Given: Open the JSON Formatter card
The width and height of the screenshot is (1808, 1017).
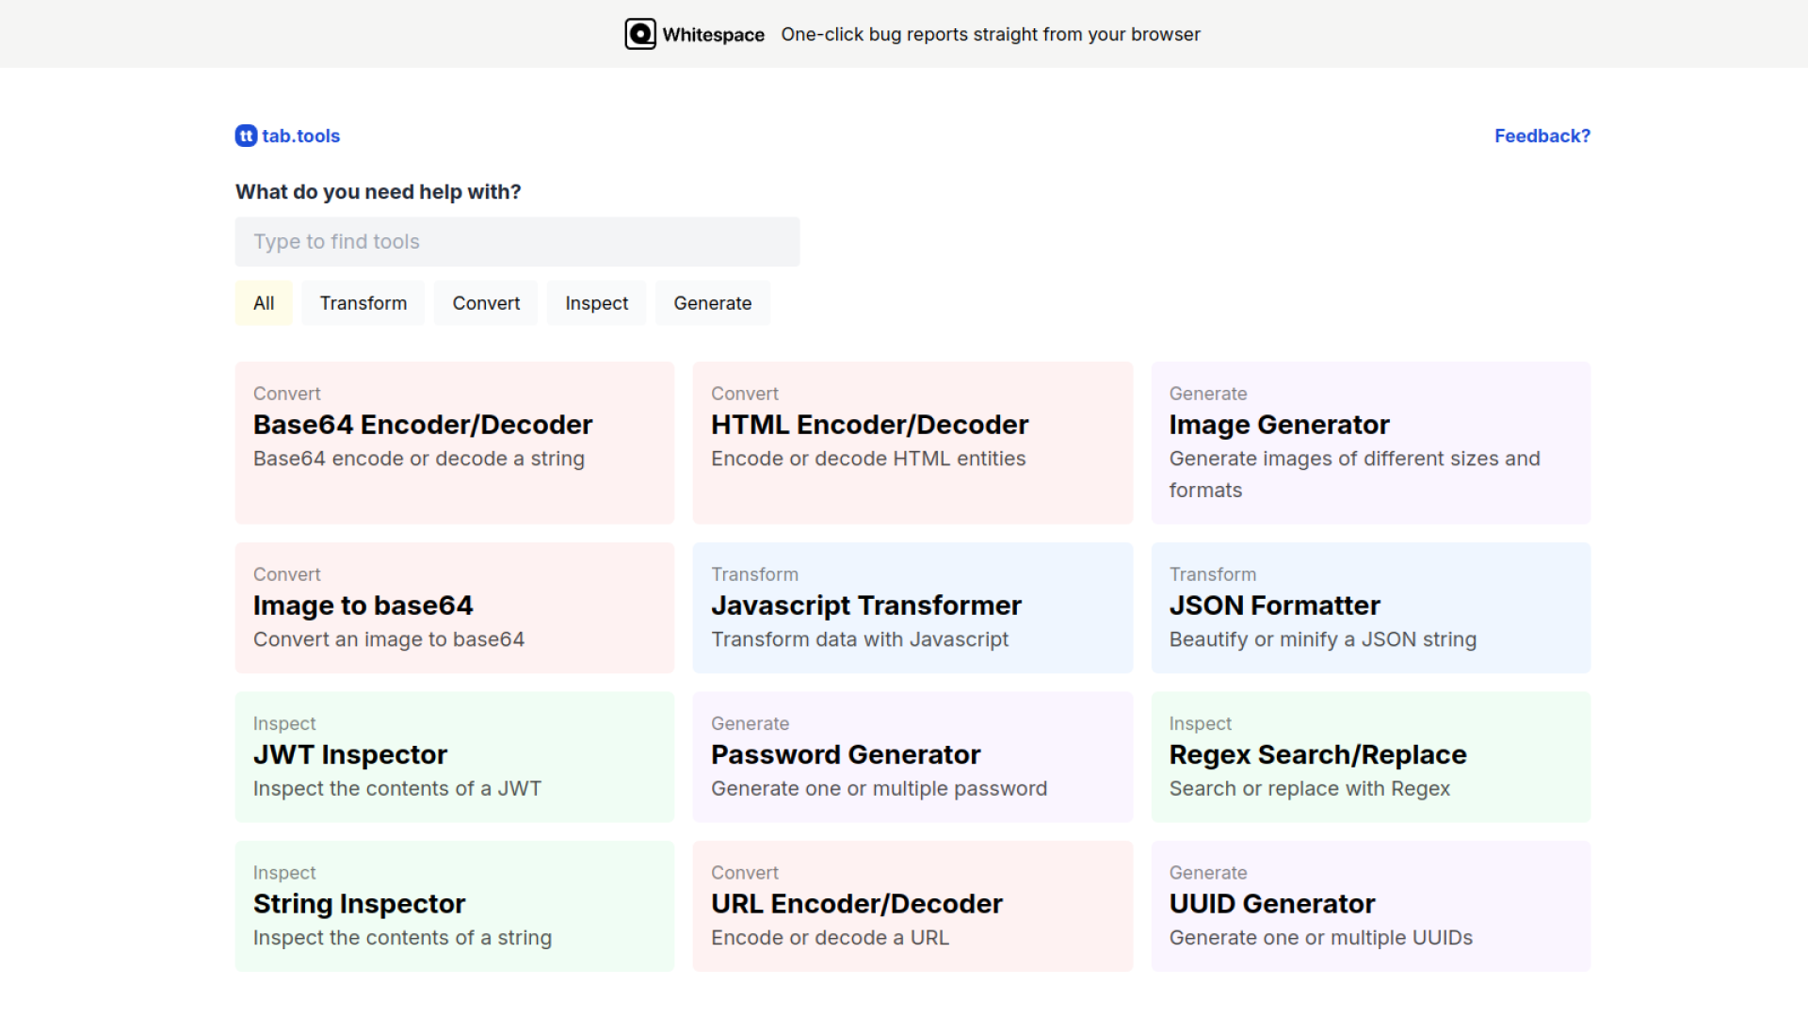Looking at the screenshot, I should coord(1370,607).
